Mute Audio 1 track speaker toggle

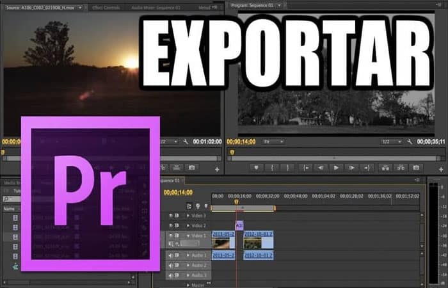click(x=171, y=255)
